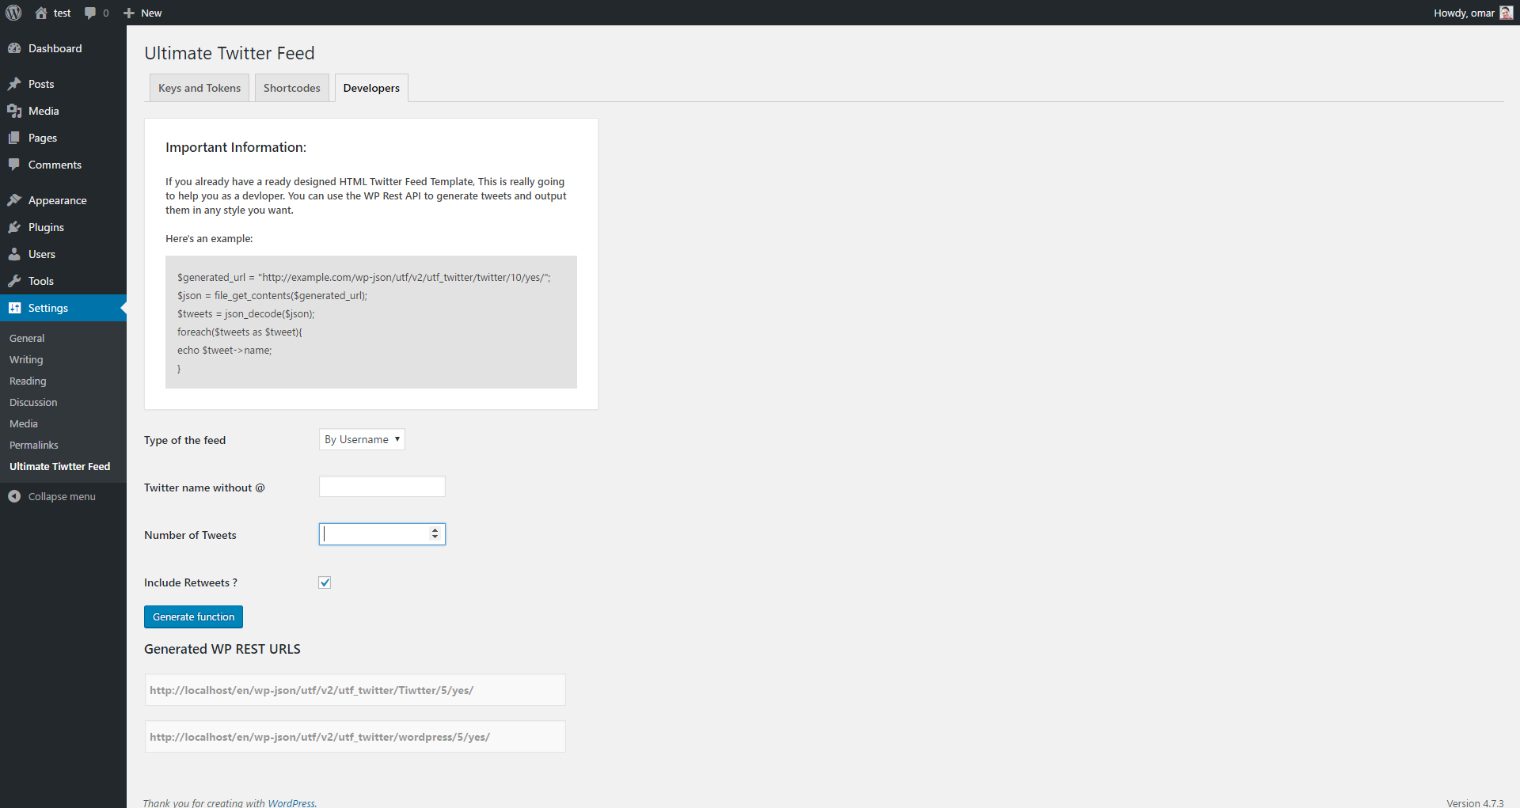Open Permalinks settings submenu
This screenshot has width=1520, height=808.
coord(34,445)
